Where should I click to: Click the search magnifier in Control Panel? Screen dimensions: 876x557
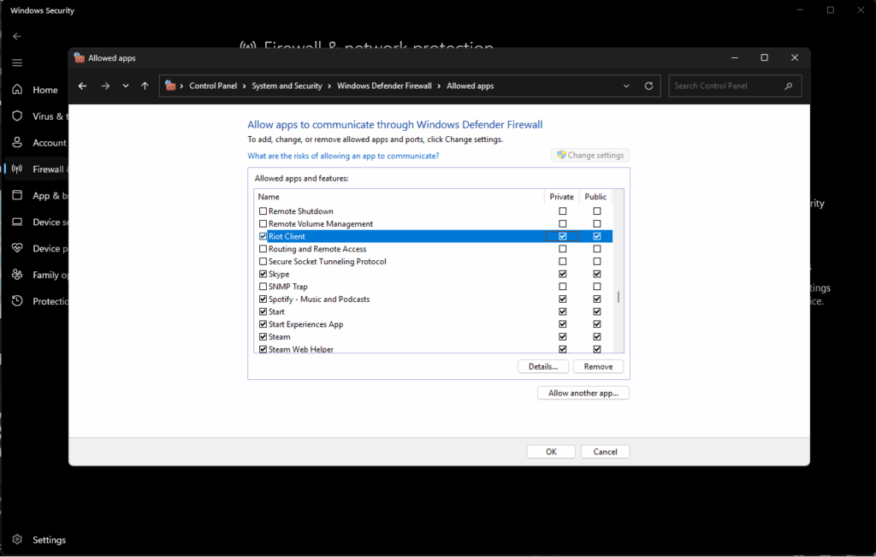(x=788, y=86)
